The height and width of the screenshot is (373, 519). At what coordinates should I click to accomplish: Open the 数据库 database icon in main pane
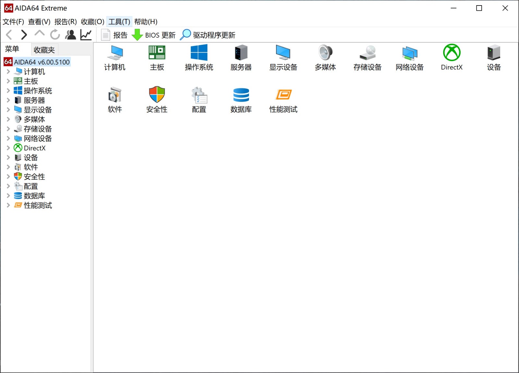coord(241,100)
